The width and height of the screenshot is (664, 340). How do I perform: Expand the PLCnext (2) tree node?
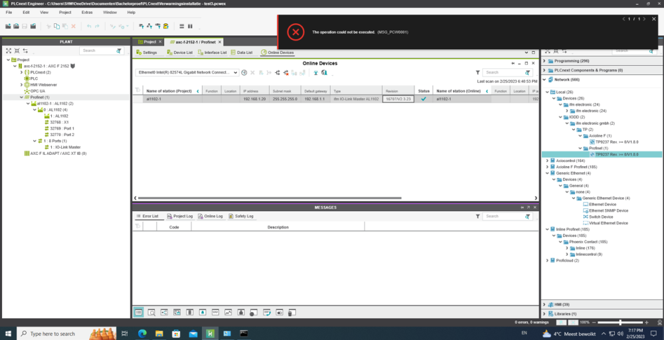21,72
